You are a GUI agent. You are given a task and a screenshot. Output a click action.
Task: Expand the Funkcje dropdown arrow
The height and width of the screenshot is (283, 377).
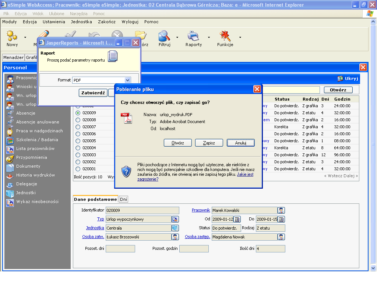(240, 37)
